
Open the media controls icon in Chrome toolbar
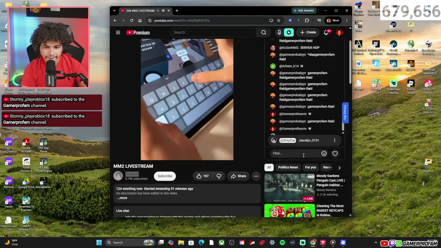(x=319, y=20)
